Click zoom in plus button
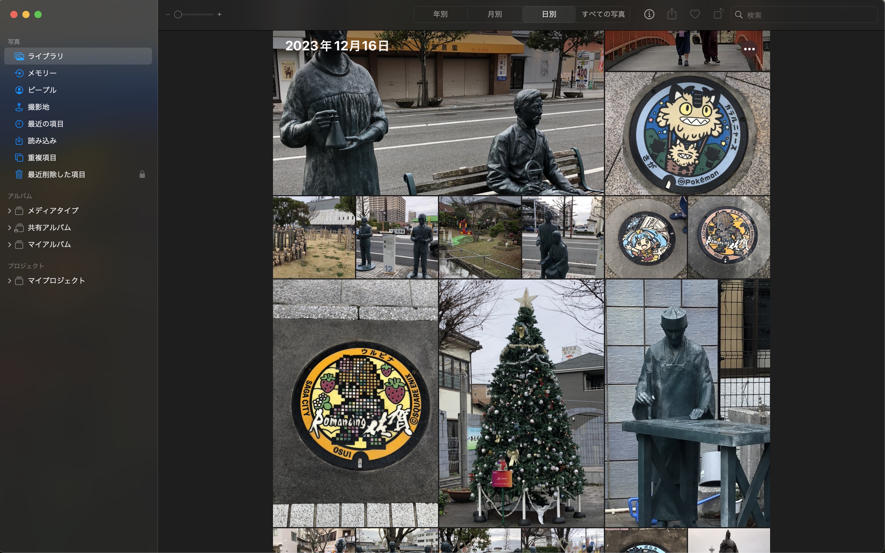This screenshot has width=885, height=553. coord(220,15)
